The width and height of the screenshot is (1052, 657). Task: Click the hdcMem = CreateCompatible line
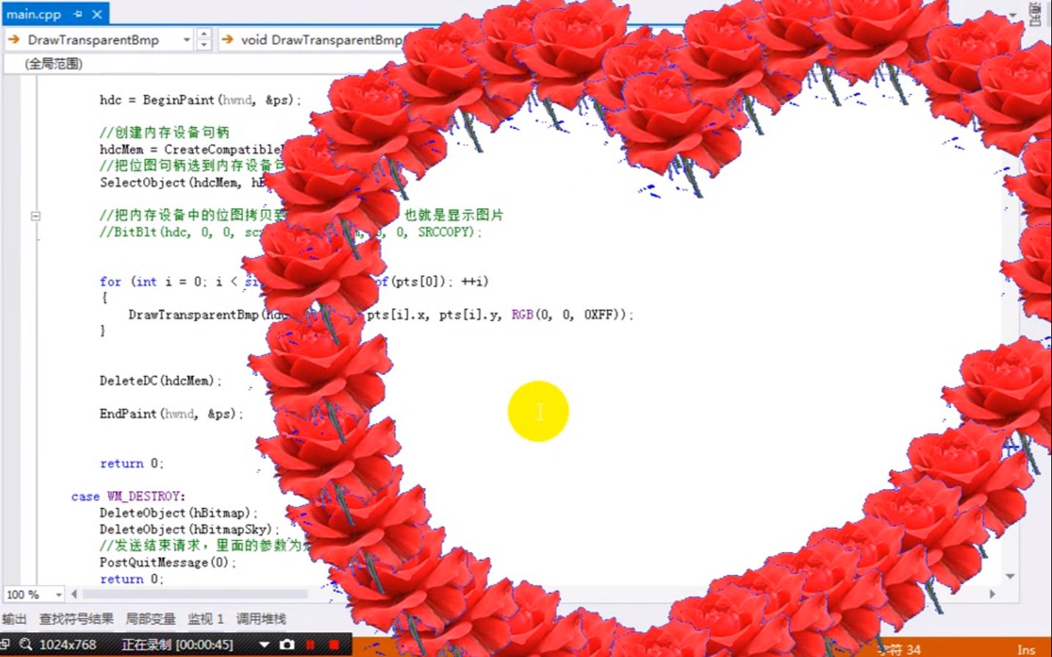(x=191, y=150)
